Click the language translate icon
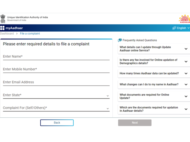Viewport: 190px width, 142px height. 174,28
